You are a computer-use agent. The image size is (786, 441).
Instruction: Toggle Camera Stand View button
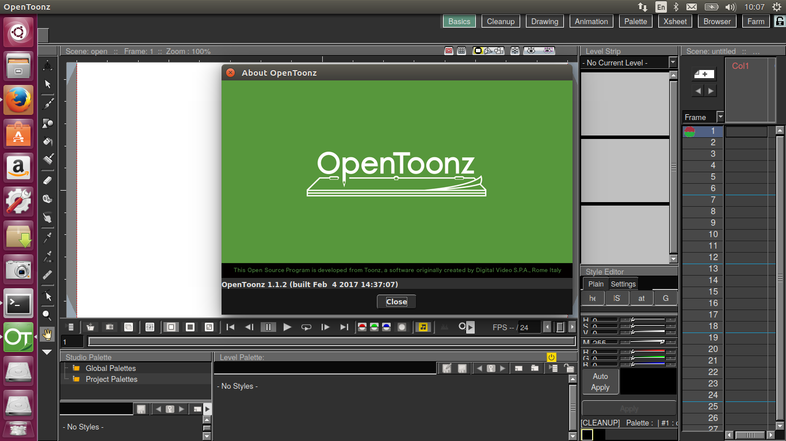click(x=478, y=51)
